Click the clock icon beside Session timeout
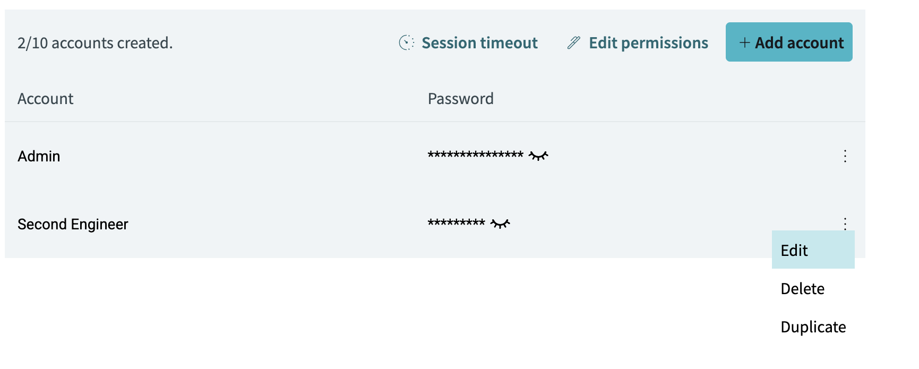This screenshot has width=919, height=369. pyautogui.click(x=406, y=42)
